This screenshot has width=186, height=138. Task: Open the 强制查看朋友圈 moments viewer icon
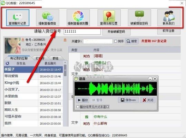(x=78, y=18)
